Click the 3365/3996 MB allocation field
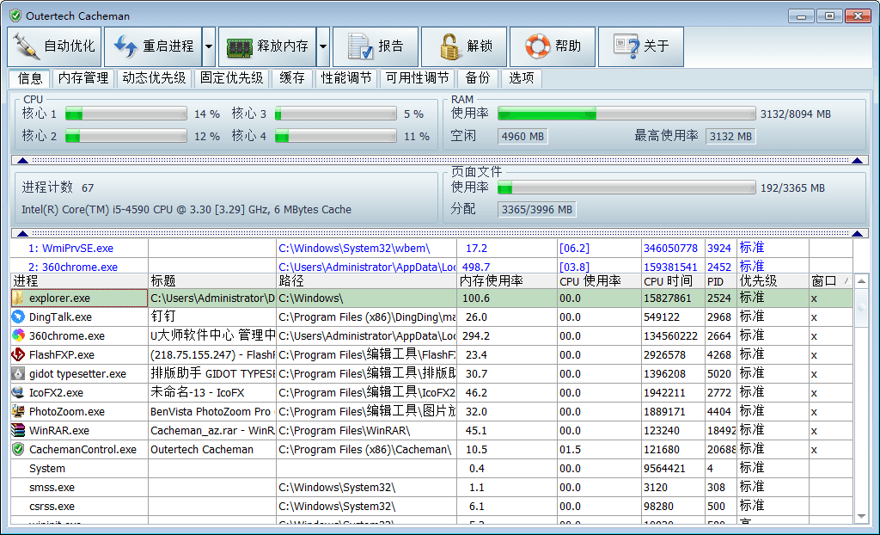 pos(537,210)
